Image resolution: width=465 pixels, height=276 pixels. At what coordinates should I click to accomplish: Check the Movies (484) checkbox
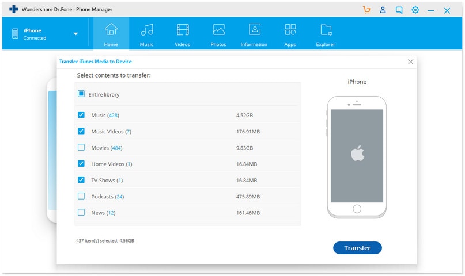click(x=81, y=147)
